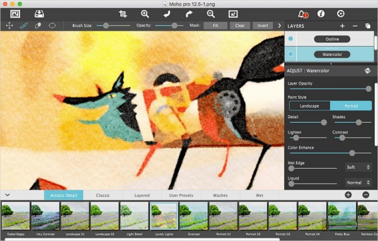Select the ellipse mask tool
Image resolution: width=378 pixels, height=241 pixels.
[x=52, y=25]
